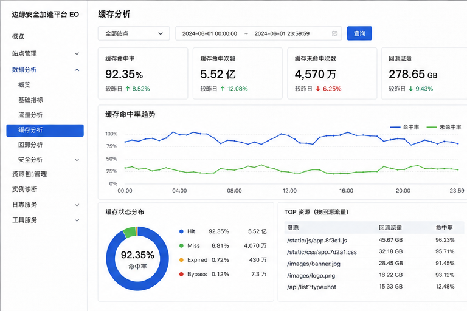Go to 流量分析 page

(x=30, y=115)
